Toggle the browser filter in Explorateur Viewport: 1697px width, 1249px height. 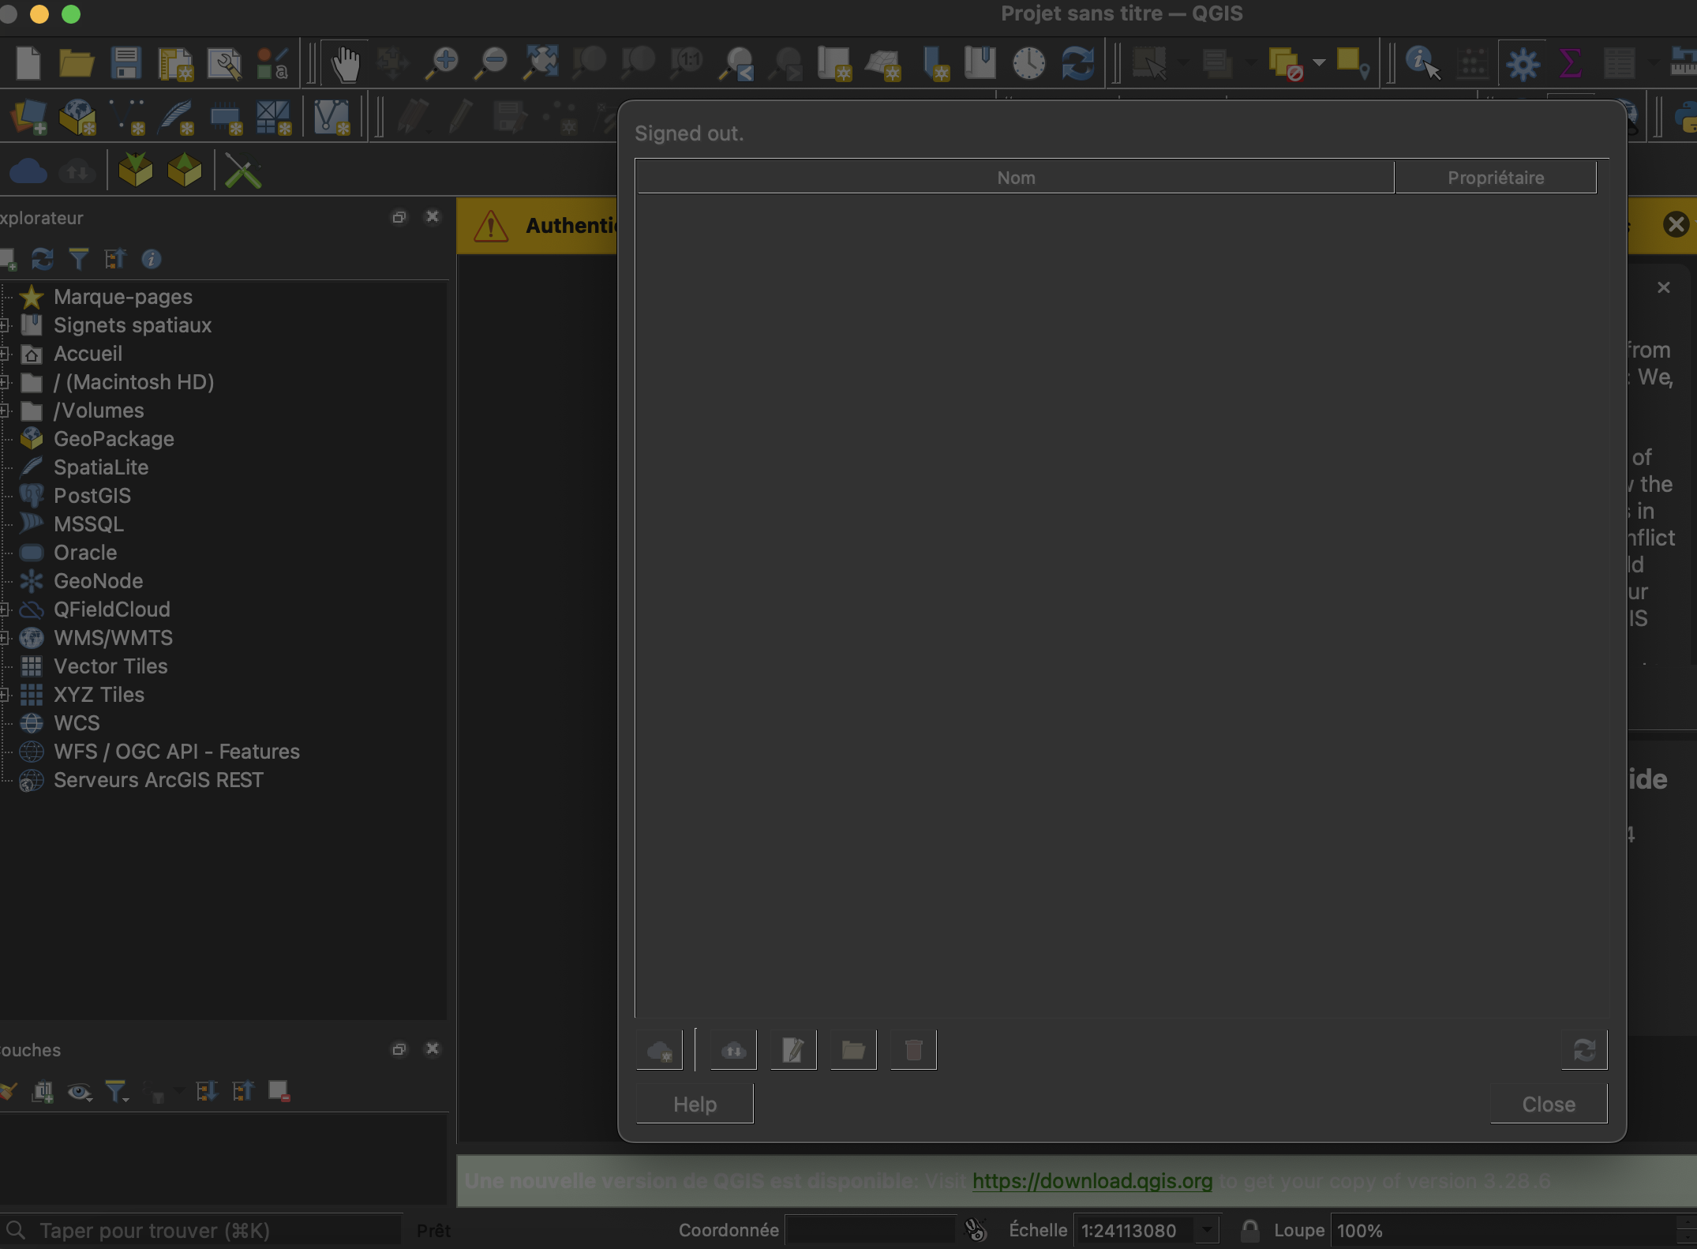[78, 259]
